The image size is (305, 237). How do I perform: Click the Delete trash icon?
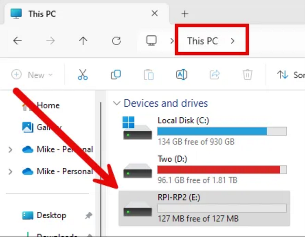(247, 75)
